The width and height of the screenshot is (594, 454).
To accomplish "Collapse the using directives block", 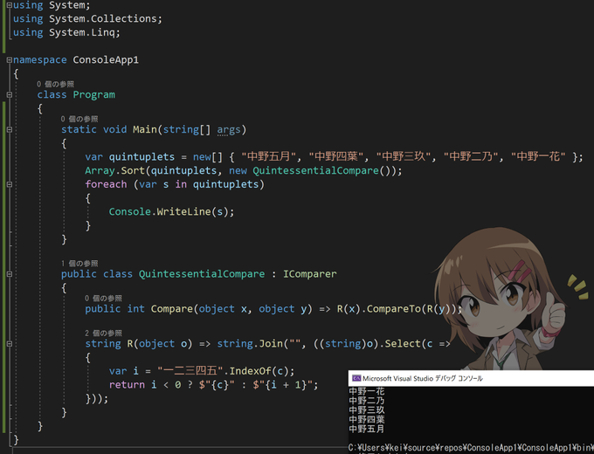I will [10, 5].
